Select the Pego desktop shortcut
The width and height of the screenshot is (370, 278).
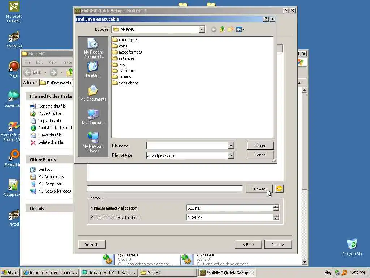pyautogui.click(x=14, y=69)
